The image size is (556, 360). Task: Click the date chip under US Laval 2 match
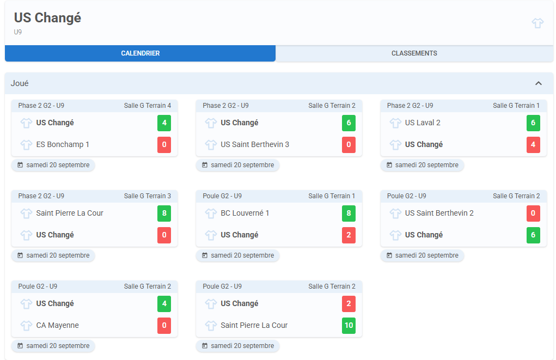click(422, 165)
